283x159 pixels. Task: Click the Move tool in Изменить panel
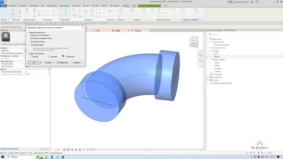point(74,16)
